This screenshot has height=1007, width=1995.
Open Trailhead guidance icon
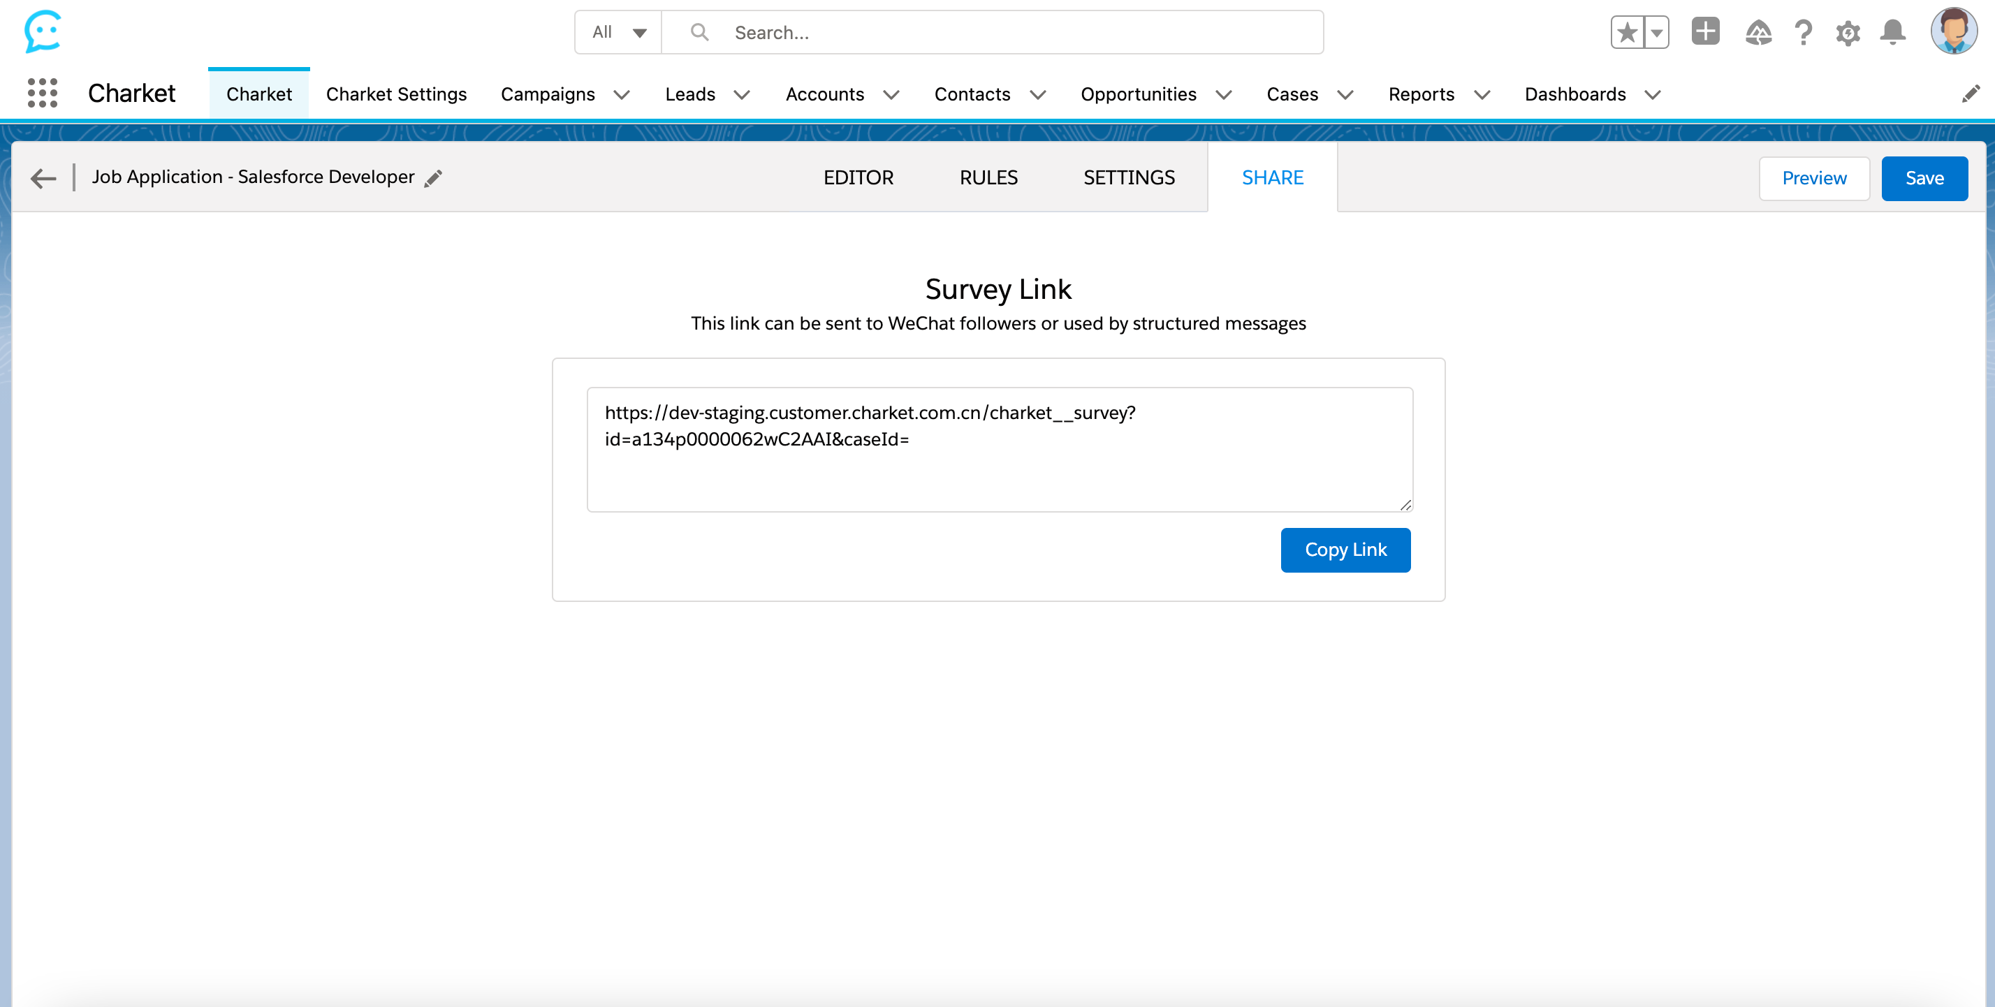[1758, 33]
